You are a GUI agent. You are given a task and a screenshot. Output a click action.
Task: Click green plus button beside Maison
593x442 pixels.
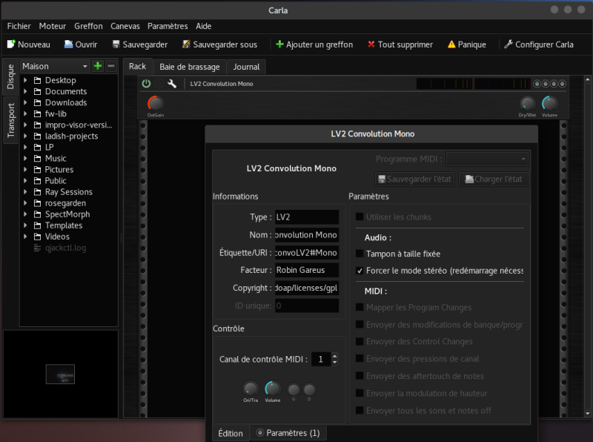click(98, 66)
